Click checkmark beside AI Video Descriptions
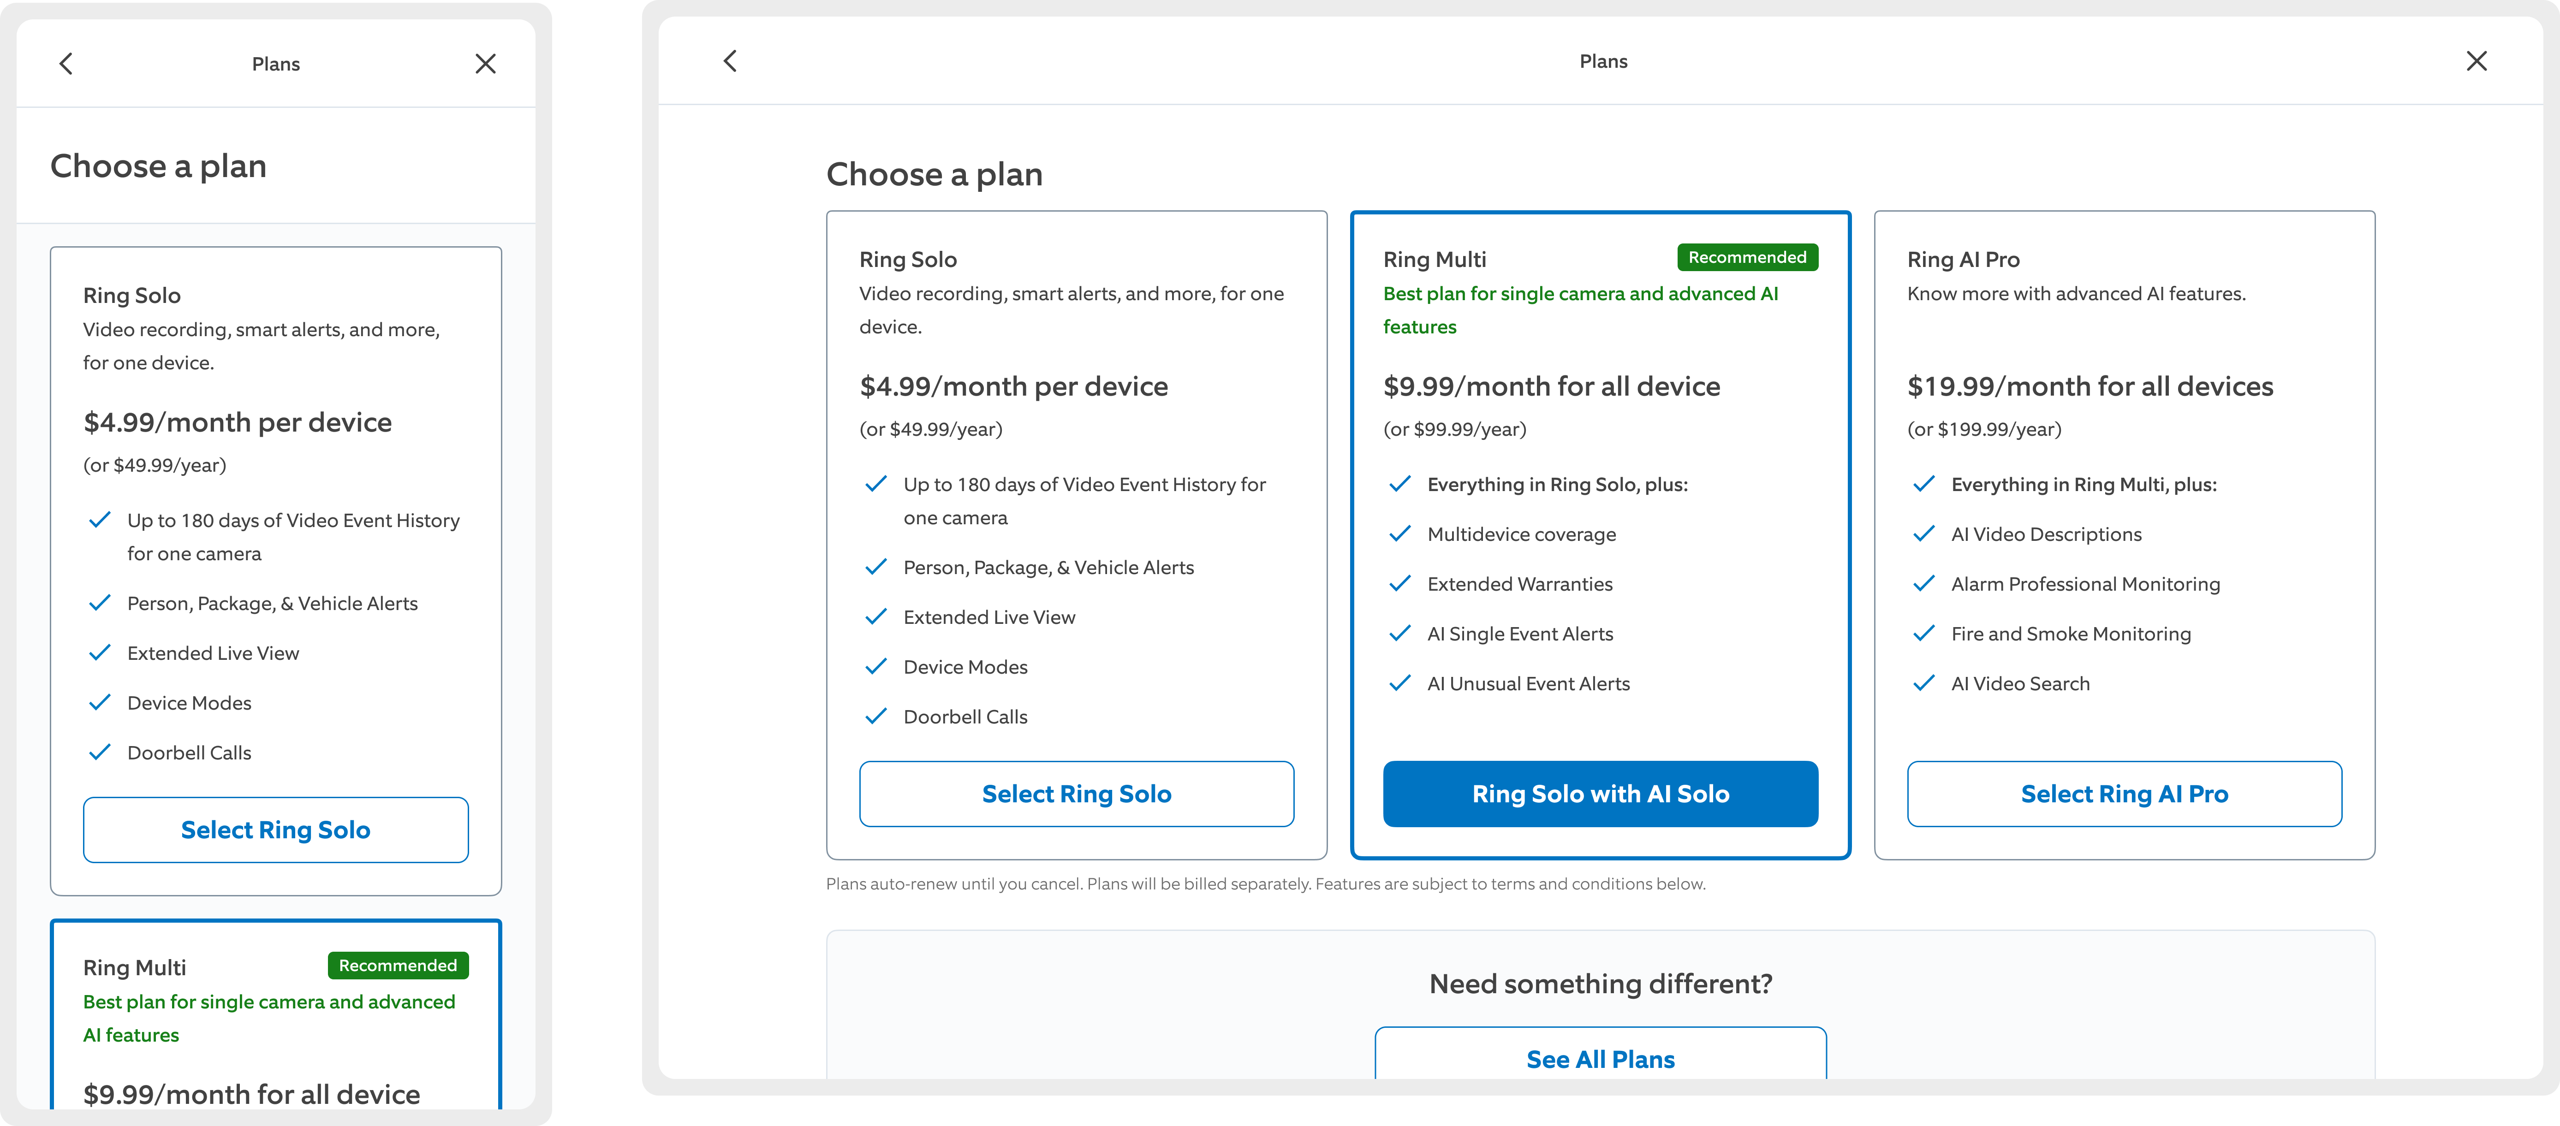Screen dimensions: 2560x1126 (1923, 533)
